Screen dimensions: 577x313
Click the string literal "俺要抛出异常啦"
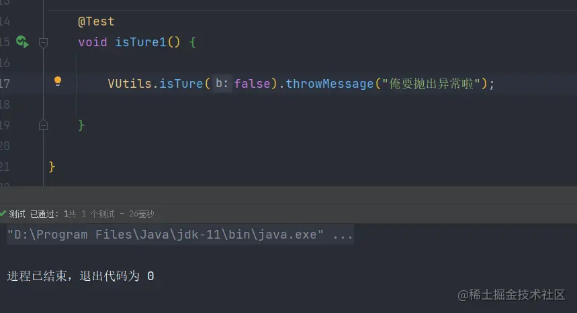pos(431,84)
